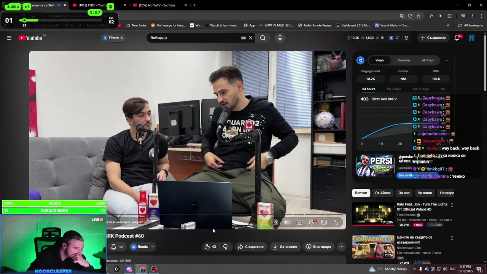Image resolution: width=487 pixels, height=274 pixels.
Task: Click the search magnifier button
Action: tap(263, 38)
